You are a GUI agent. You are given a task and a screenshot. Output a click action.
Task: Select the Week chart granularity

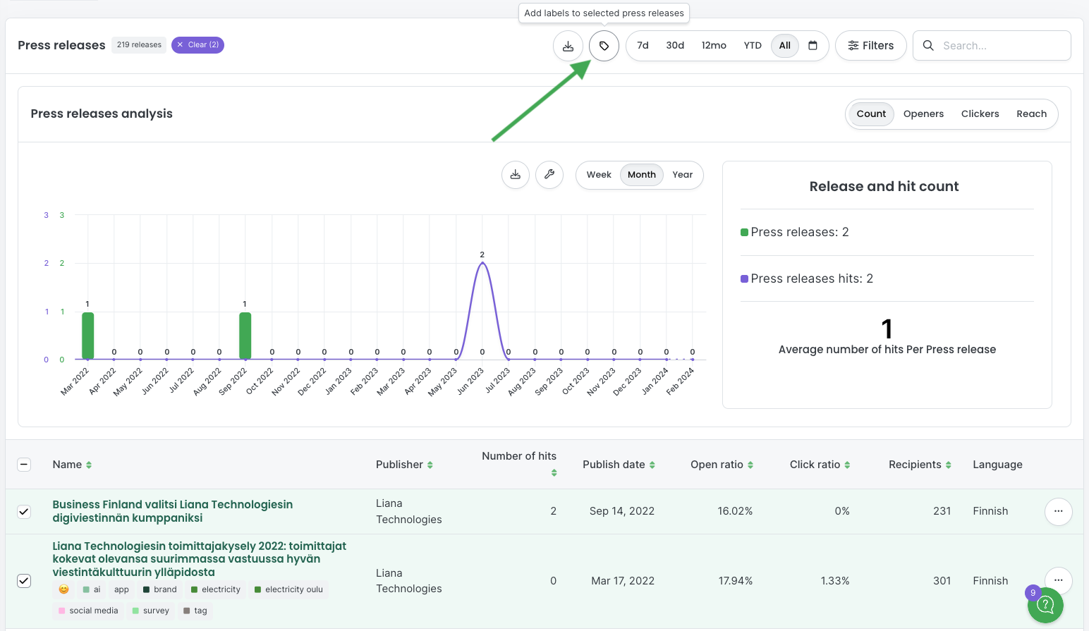tap(599, 175)
